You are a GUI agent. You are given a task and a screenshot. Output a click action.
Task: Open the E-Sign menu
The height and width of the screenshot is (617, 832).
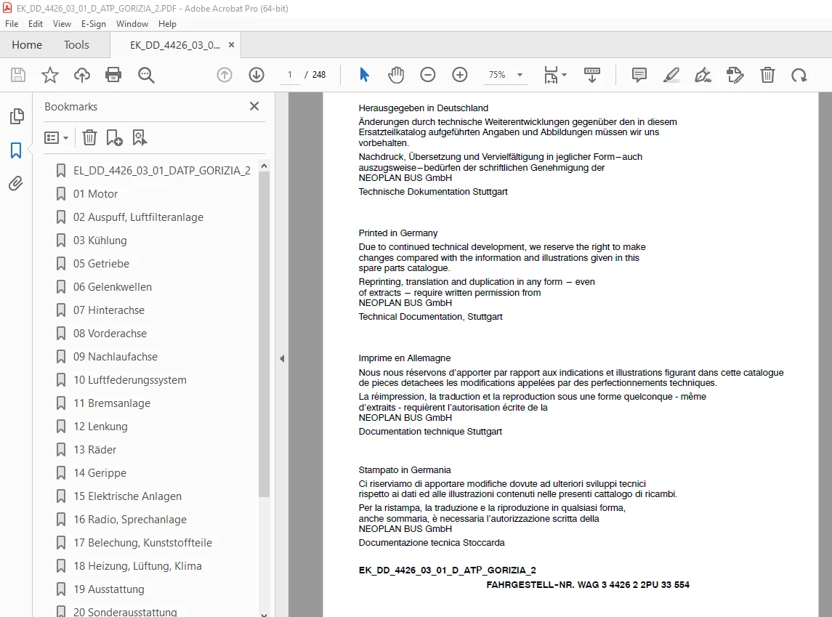click(x=94, y=24)
